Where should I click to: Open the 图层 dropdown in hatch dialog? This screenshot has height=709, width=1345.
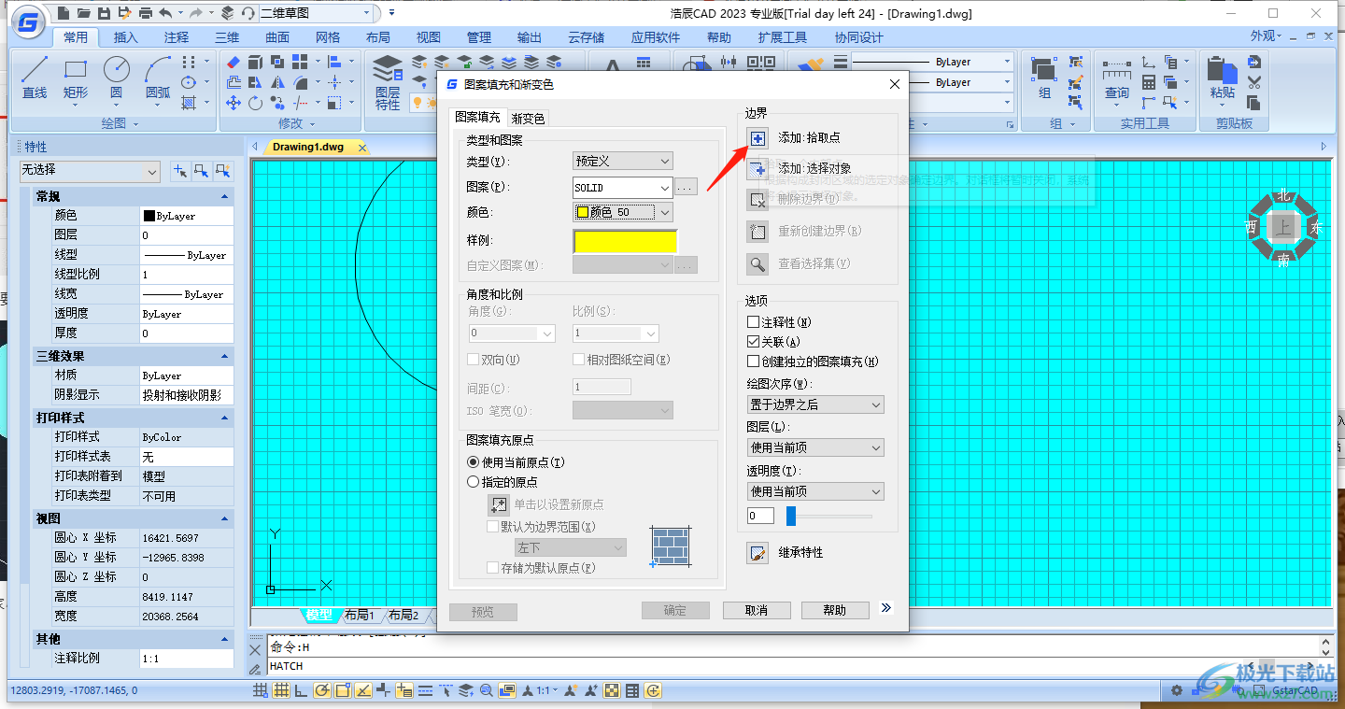816,447
